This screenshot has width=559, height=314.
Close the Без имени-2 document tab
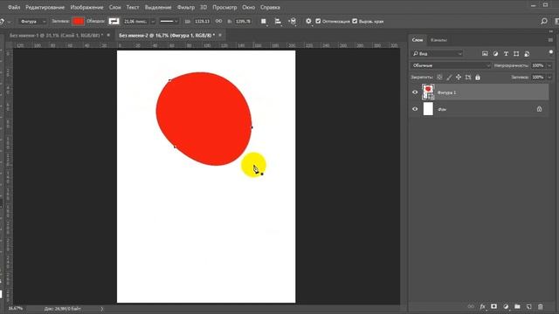pos(220,35)
